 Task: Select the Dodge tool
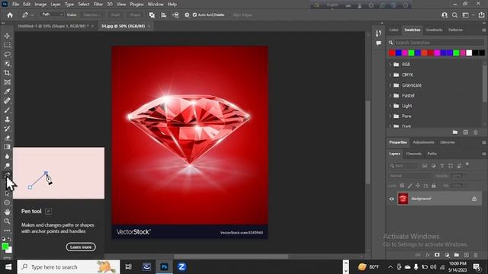[x=7, y=166]
